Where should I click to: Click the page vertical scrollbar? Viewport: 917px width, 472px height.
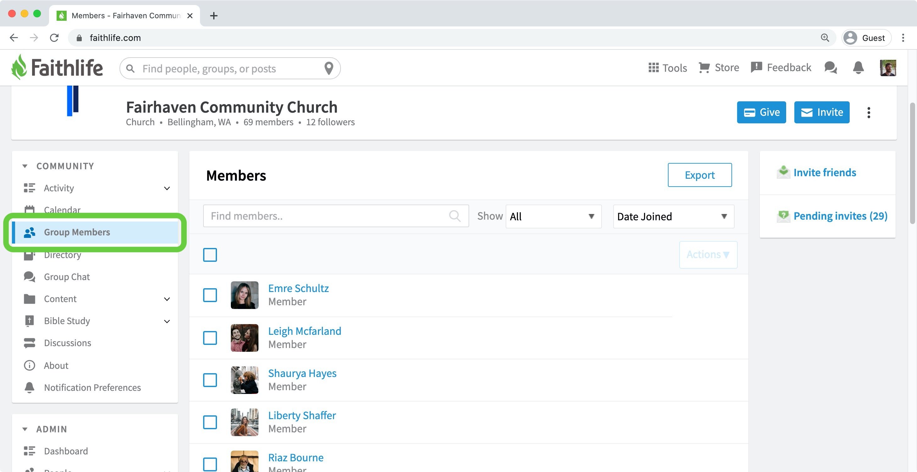[x=912, y=164]
